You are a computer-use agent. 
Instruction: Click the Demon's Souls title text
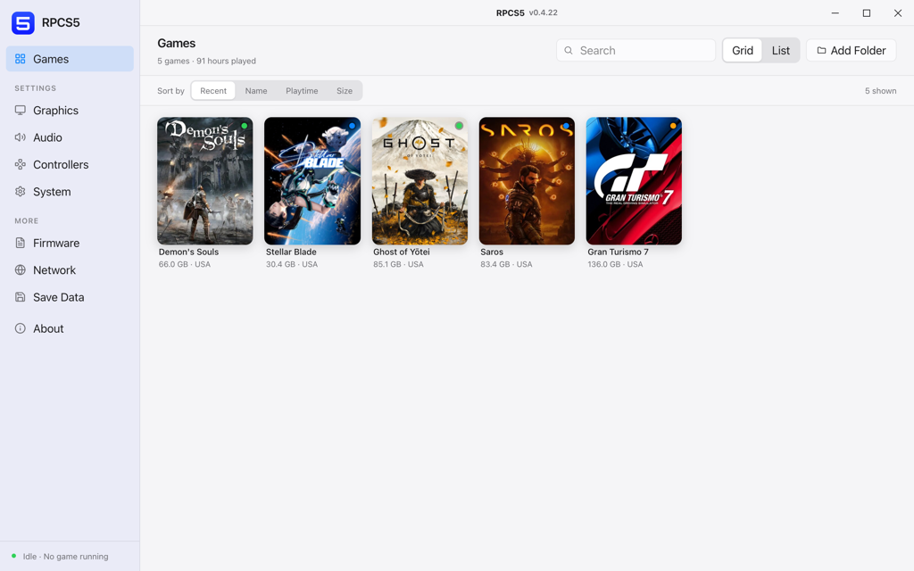coord(189,252)
